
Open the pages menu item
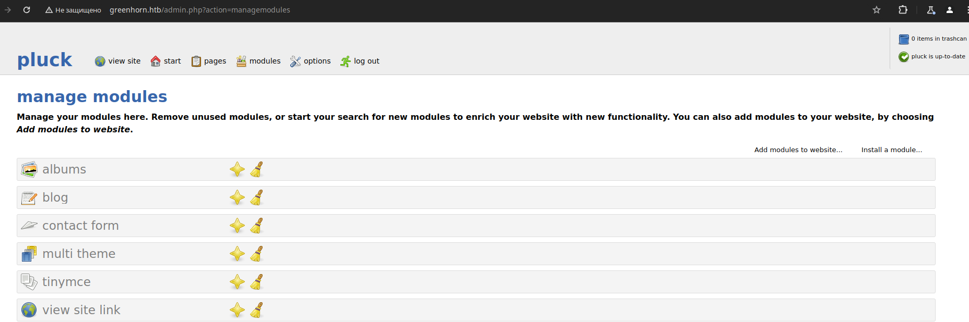[215, 61]
